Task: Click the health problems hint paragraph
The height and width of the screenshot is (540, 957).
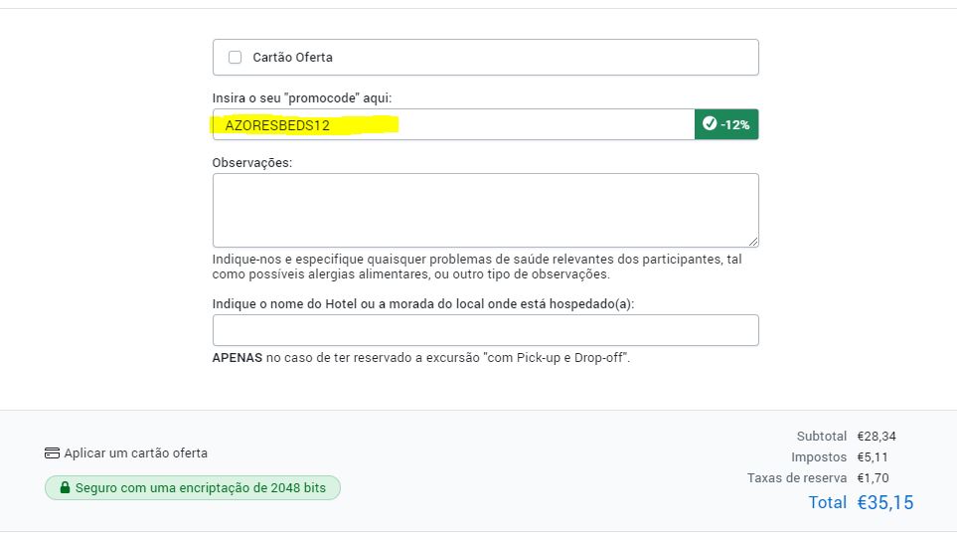Action: [477, 267]
